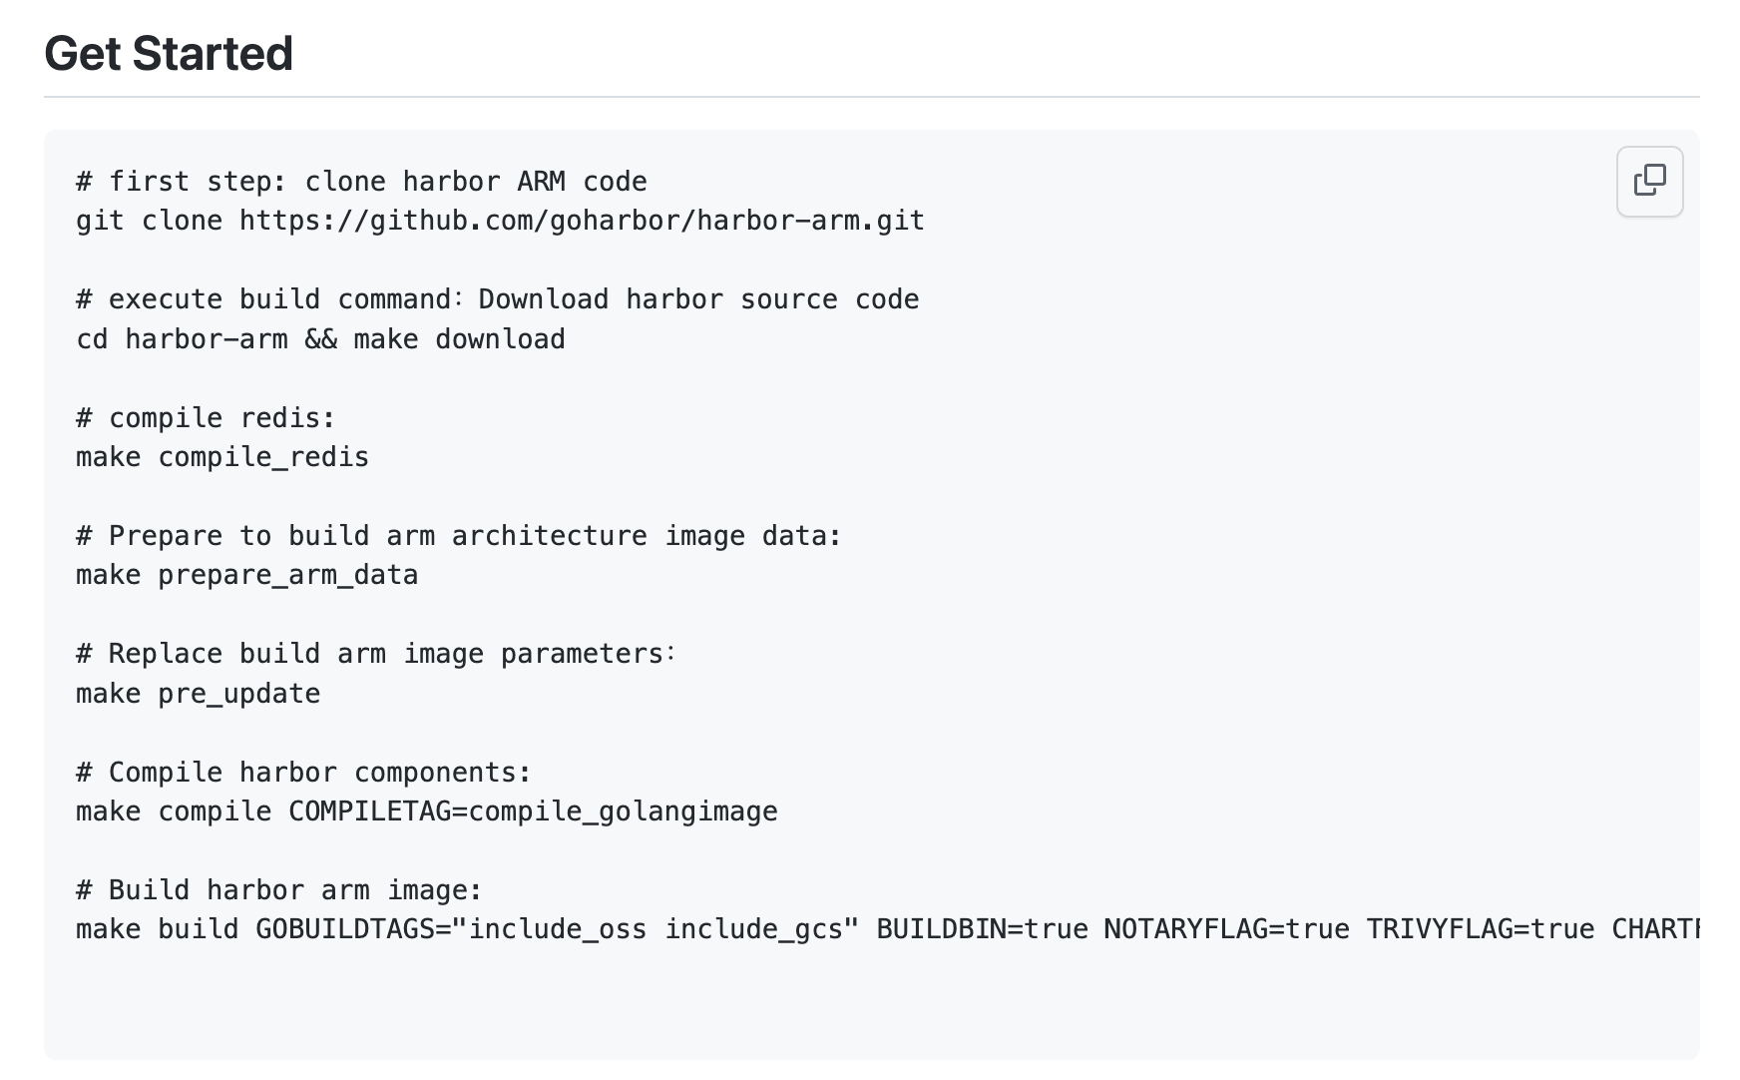Click the TRIVYFLAG=true parameter

pos(1480,929)
